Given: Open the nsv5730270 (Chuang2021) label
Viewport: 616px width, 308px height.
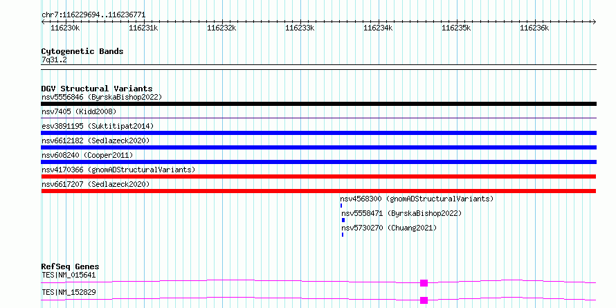Looking at the screenshot, I should (x=389, y=228).
